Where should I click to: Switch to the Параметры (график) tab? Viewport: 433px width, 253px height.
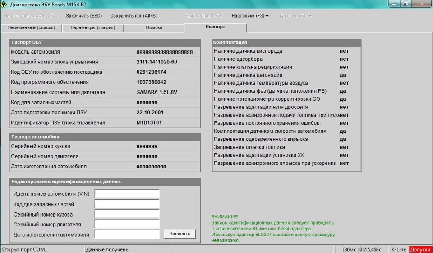pos(93,28)
